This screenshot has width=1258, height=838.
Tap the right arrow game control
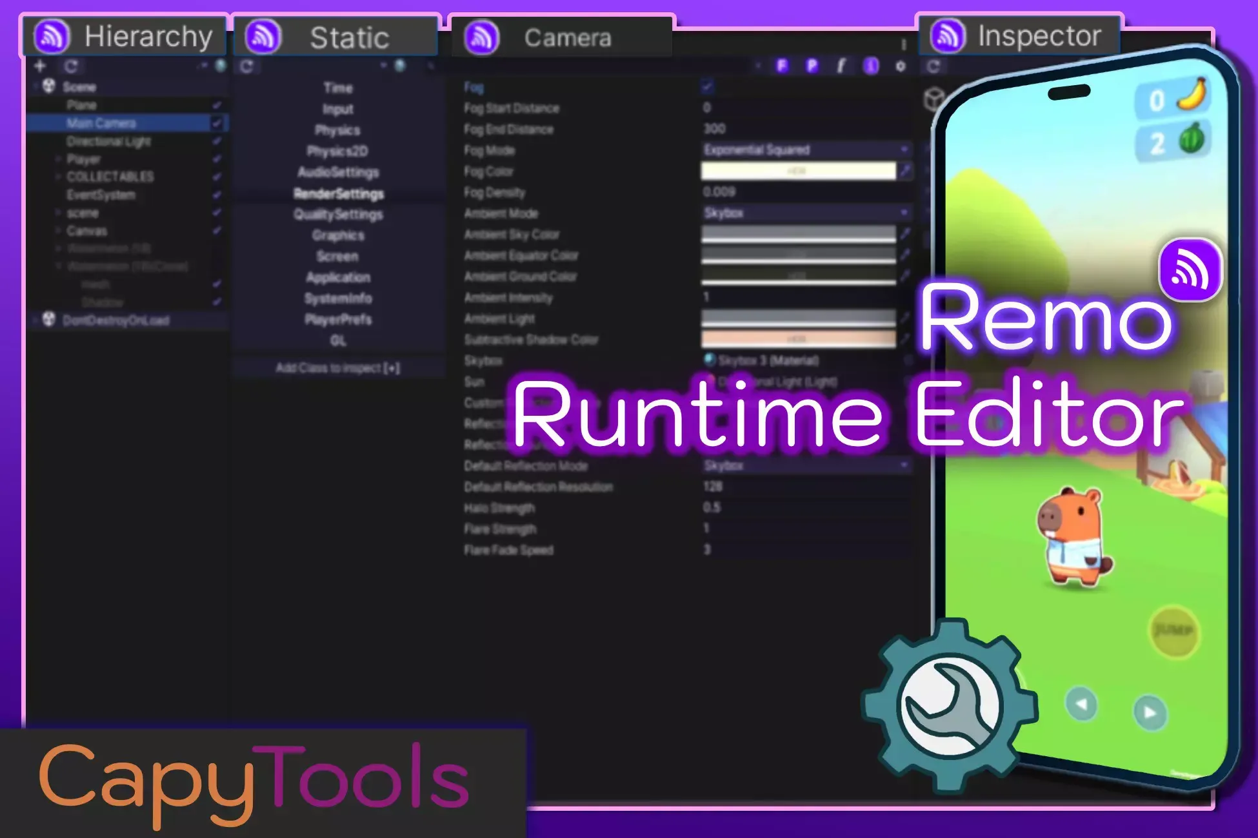[x=1149, y=712]
